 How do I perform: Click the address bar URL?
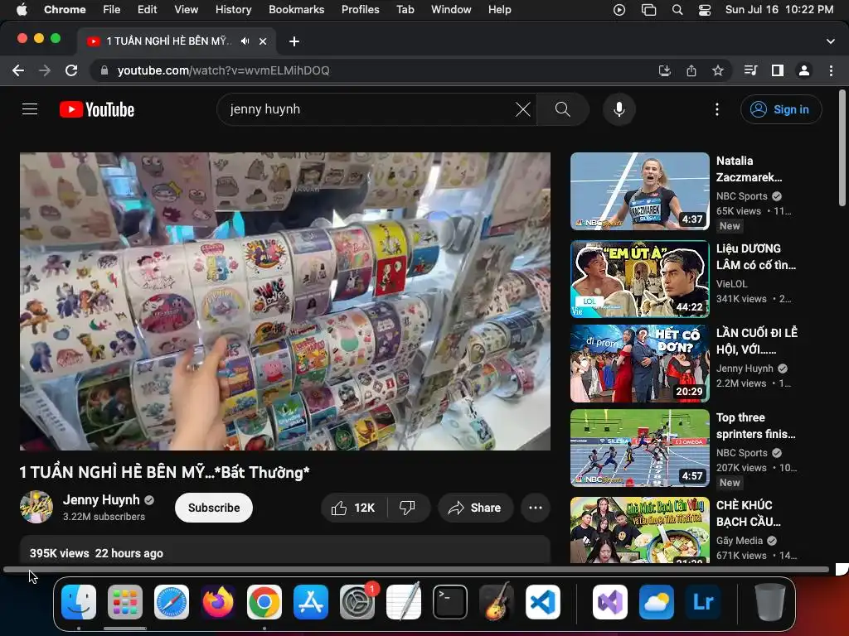point(223,70)
